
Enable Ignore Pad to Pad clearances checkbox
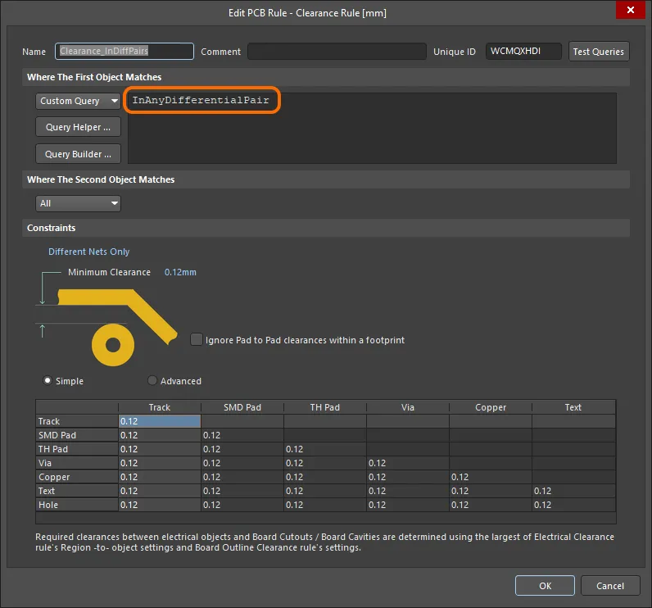click(x=197, y=339)
